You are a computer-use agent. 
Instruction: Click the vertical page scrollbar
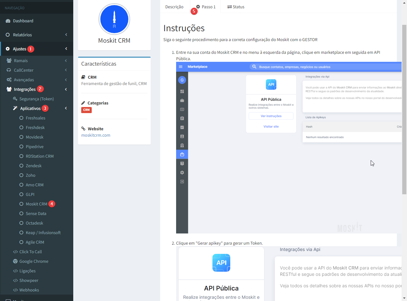(x=404, y=108)
